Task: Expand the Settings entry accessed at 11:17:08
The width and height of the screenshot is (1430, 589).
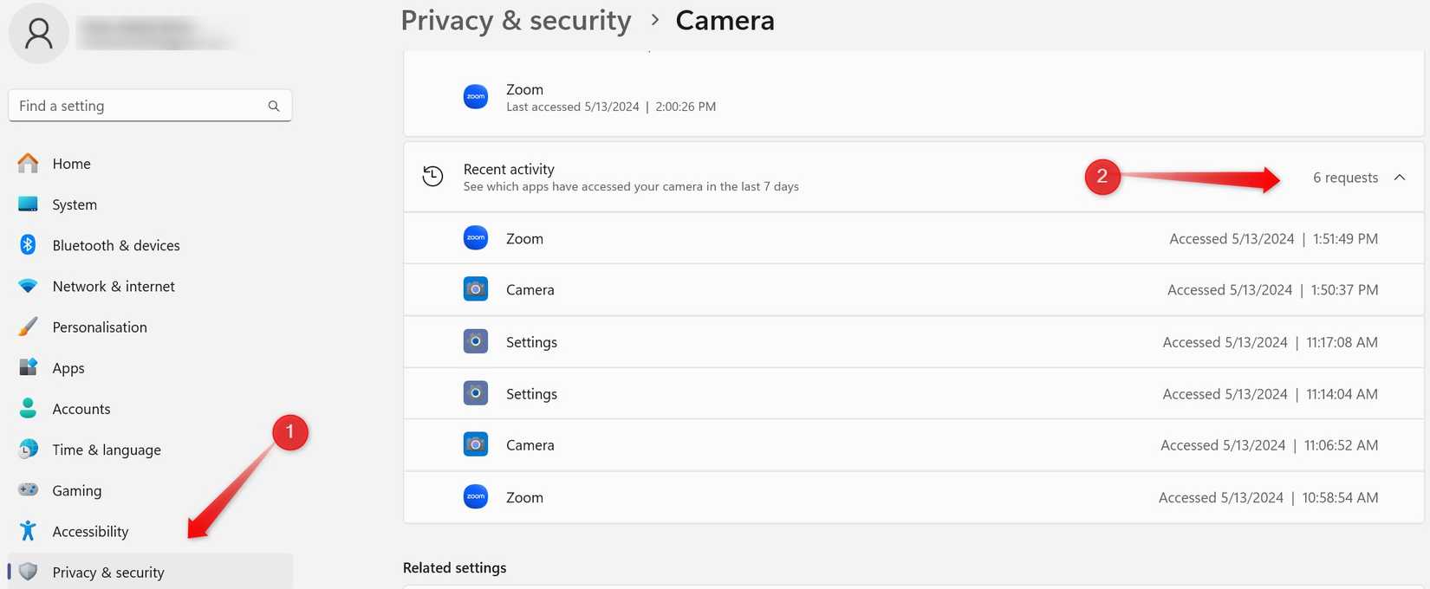Action: point(531,341)
